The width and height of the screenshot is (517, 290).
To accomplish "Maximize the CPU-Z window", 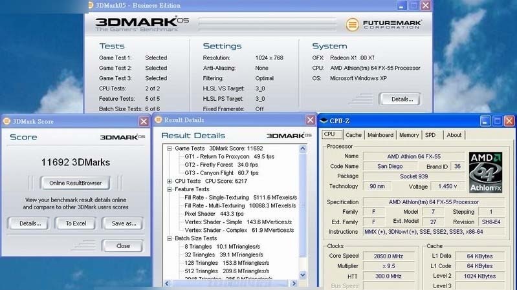I will point(497,121).
